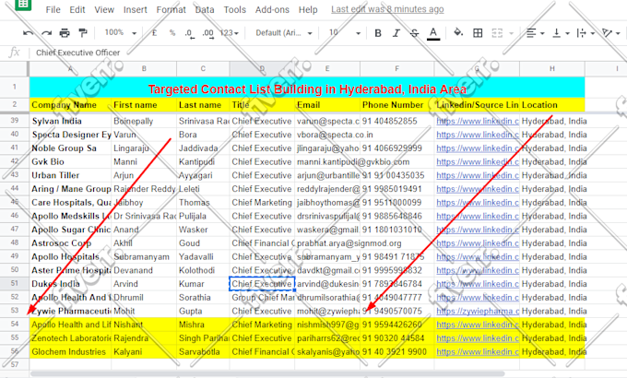Open LinkedIn link in Urban Tiller row

(x=478, y=175)
